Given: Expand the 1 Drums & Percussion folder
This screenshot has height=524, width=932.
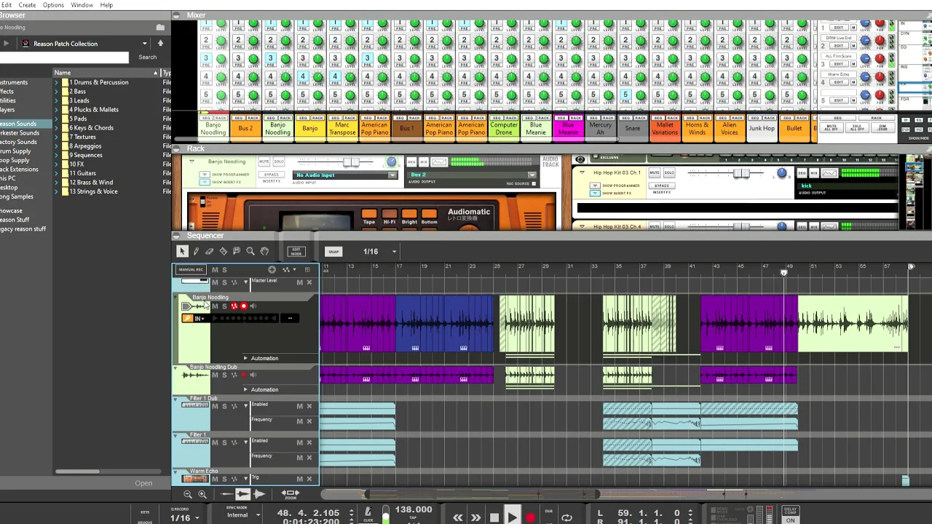Looking at the screenshot, I should 57,82.
